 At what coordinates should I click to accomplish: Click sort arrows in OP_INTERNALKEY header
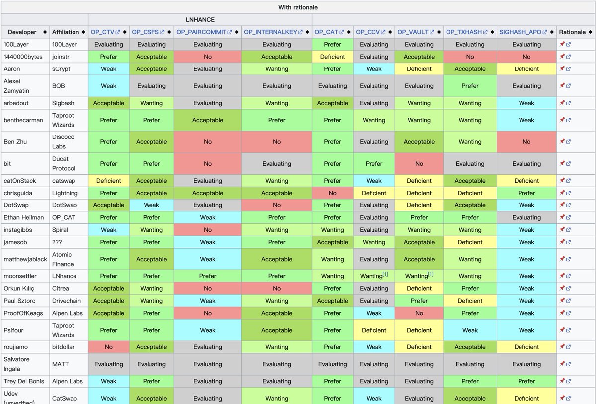pos(307,32)
